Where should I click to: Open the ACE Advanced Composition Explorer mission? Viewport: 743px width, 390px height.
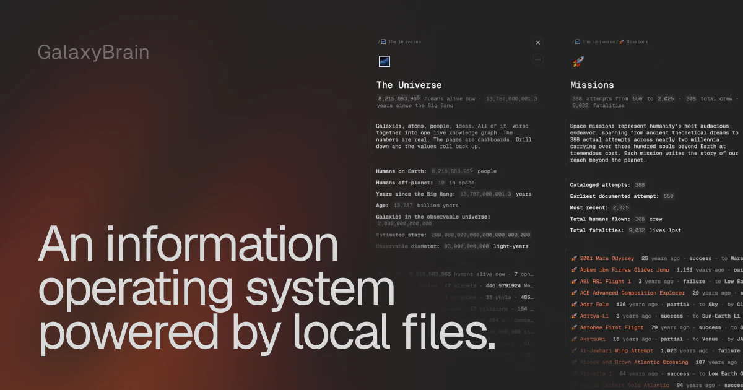tap(632, 293)
